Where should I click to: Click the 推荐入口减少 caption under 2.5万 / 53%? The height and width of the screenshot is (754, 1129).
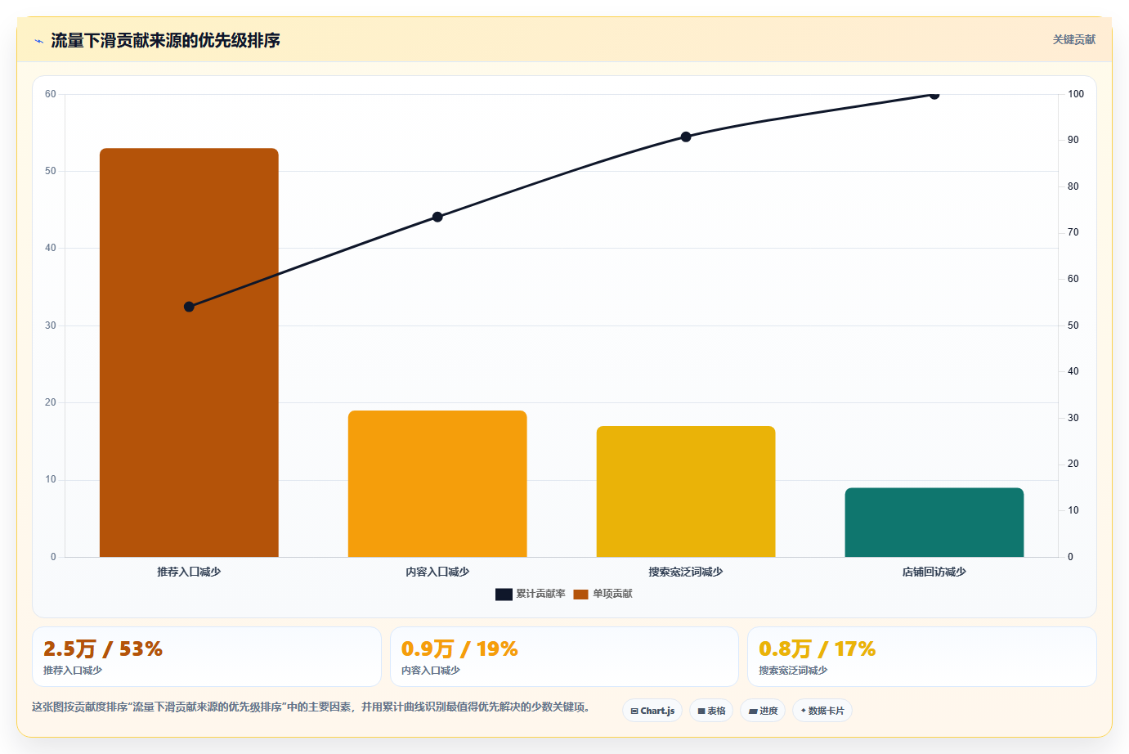(73, 670)
